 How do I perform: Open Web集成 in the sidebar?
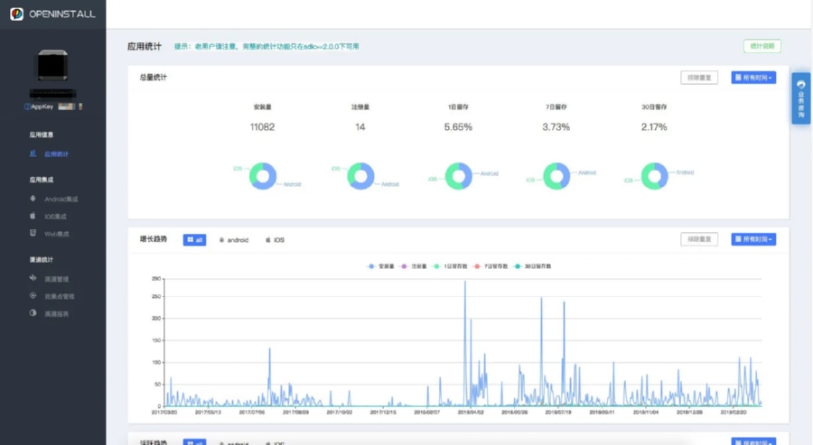(x=56, y=234)
